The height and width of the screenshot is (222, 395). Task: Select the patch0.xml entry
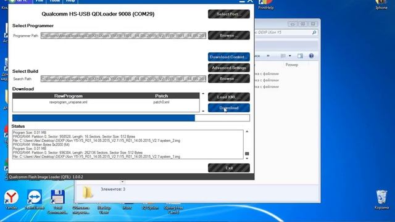(161, 102)
